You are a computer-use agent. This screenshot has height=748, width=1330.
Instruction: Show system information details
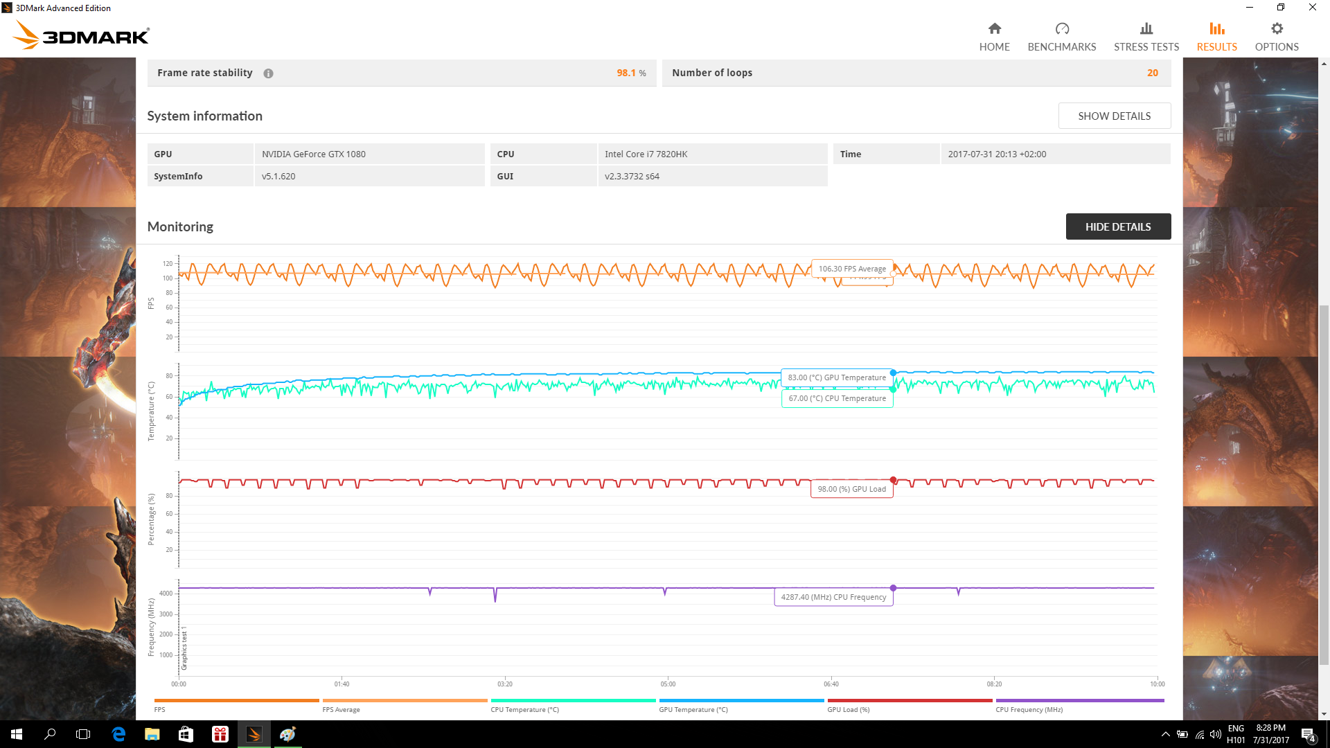pyautogui.click(x=1114, y=116)
